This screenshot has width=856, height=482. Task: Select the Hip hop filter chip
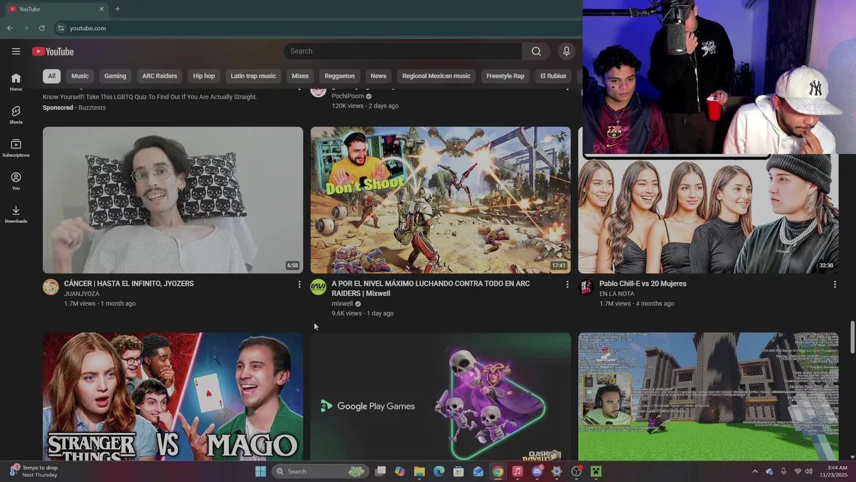pyautogui.click(x=204, y=76)
